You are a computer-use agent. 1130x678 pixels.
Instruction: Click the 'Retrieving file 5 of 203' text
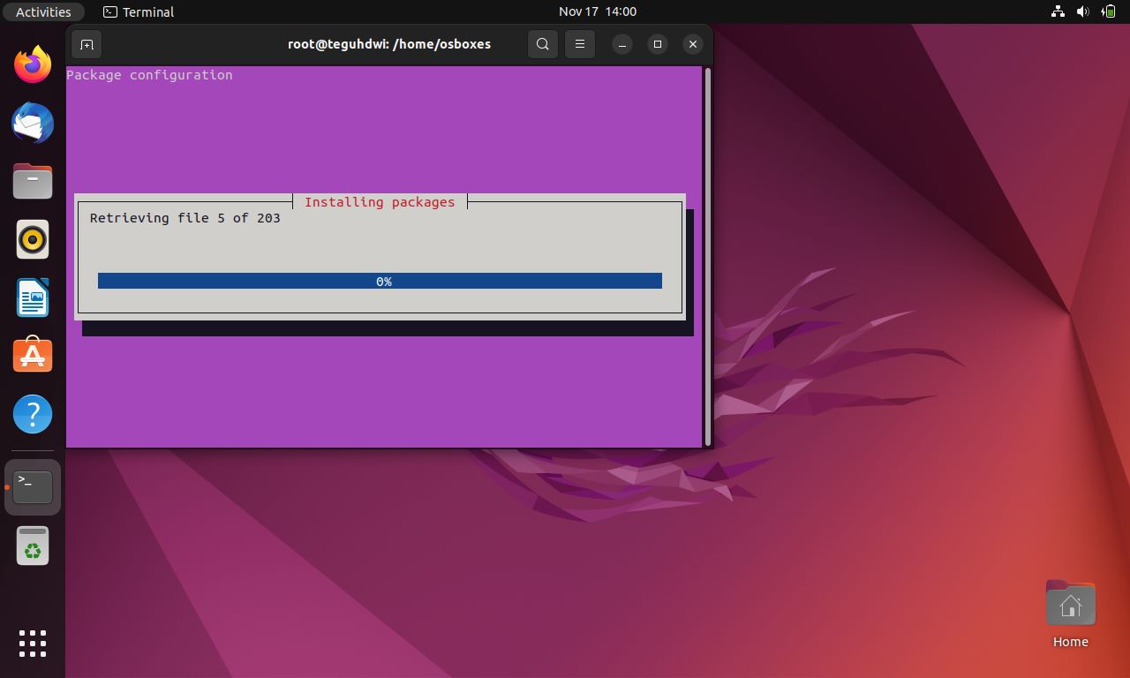tap(185, 218)
